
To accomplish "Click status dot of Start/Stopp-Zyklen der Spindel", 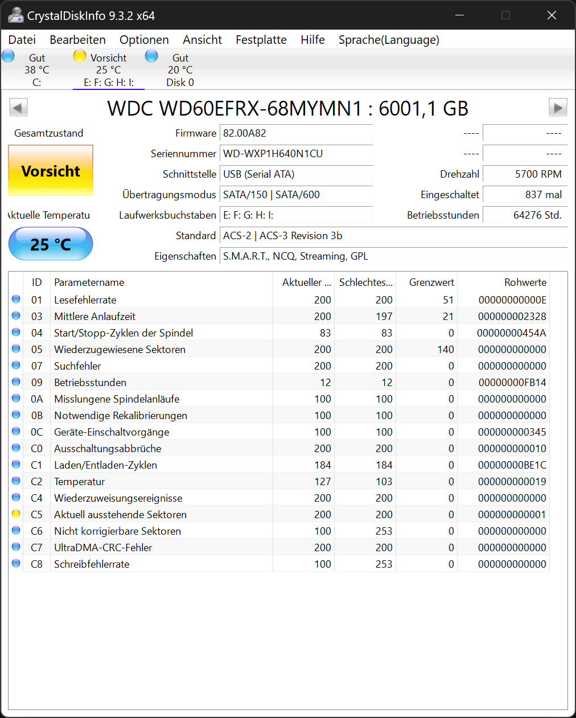I will point(16,332).
